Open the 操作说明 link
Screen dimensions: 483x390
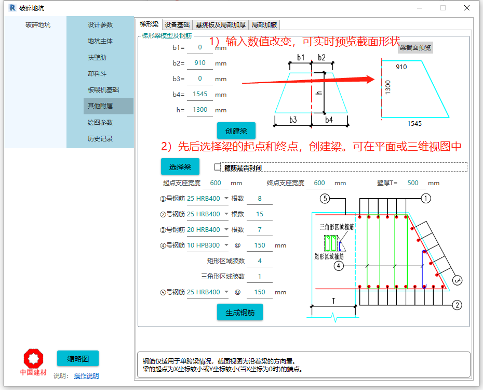86,375
